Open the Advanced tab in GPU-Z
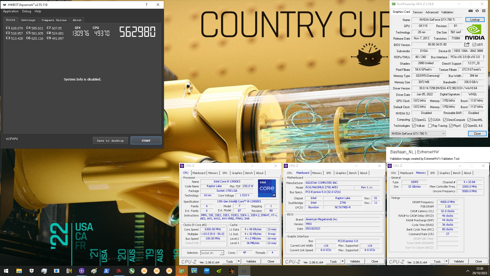 [432, 12]
